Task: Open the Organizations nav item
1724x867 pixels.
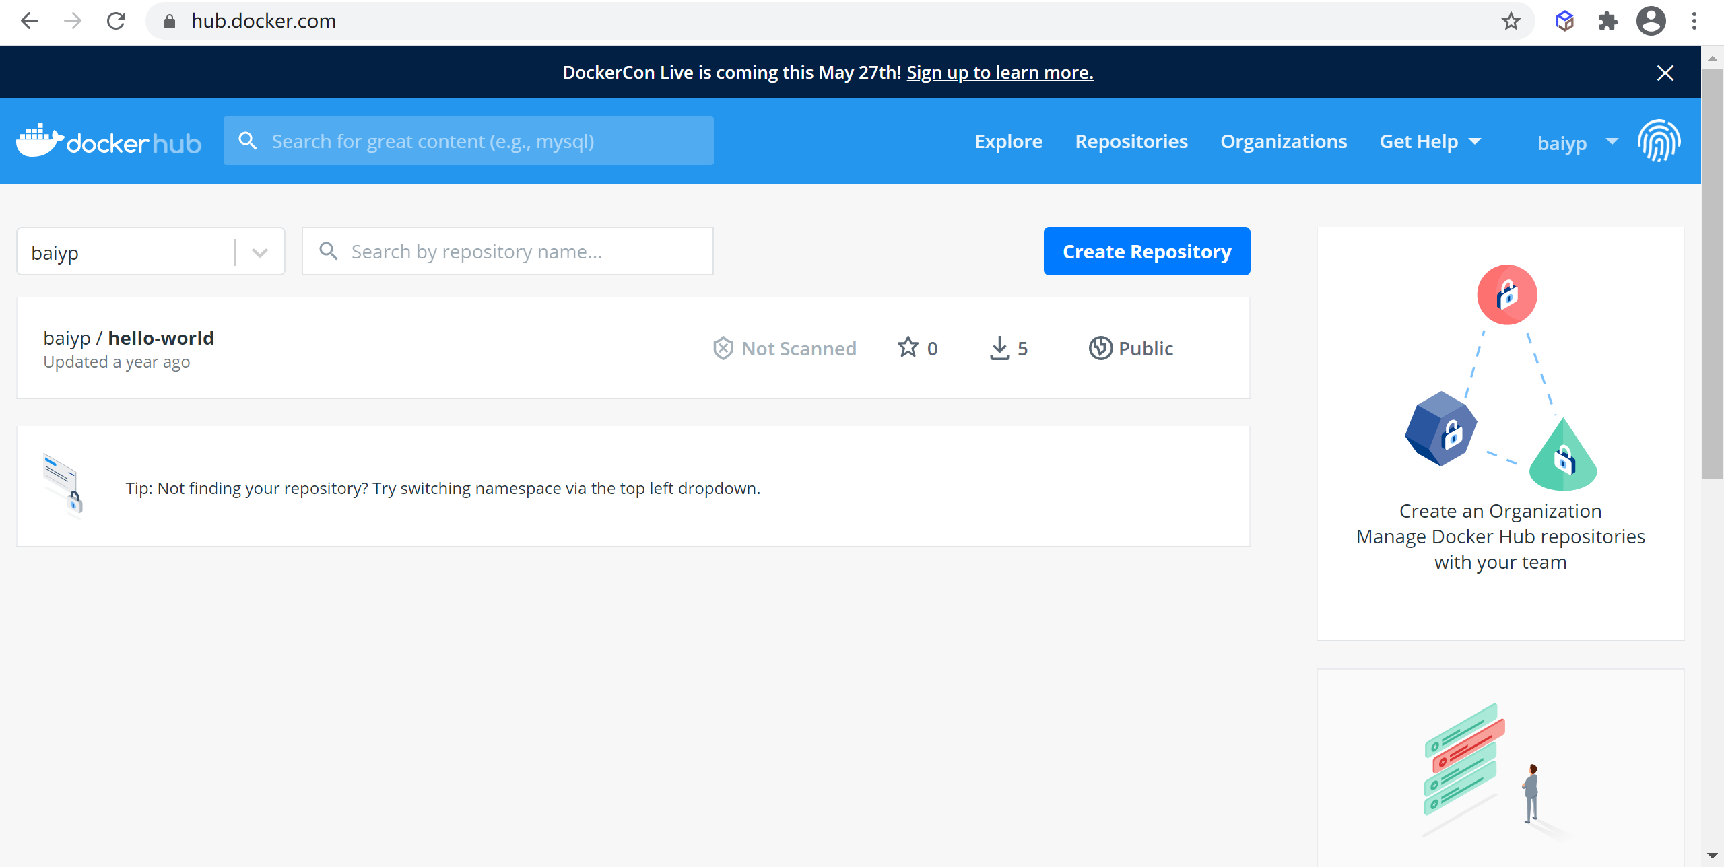Action: (1284, 141)
